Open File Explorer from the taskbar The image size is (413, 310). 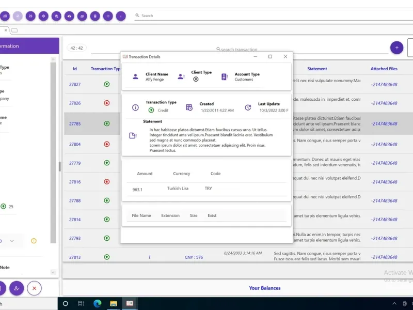(x=114, y=304)
